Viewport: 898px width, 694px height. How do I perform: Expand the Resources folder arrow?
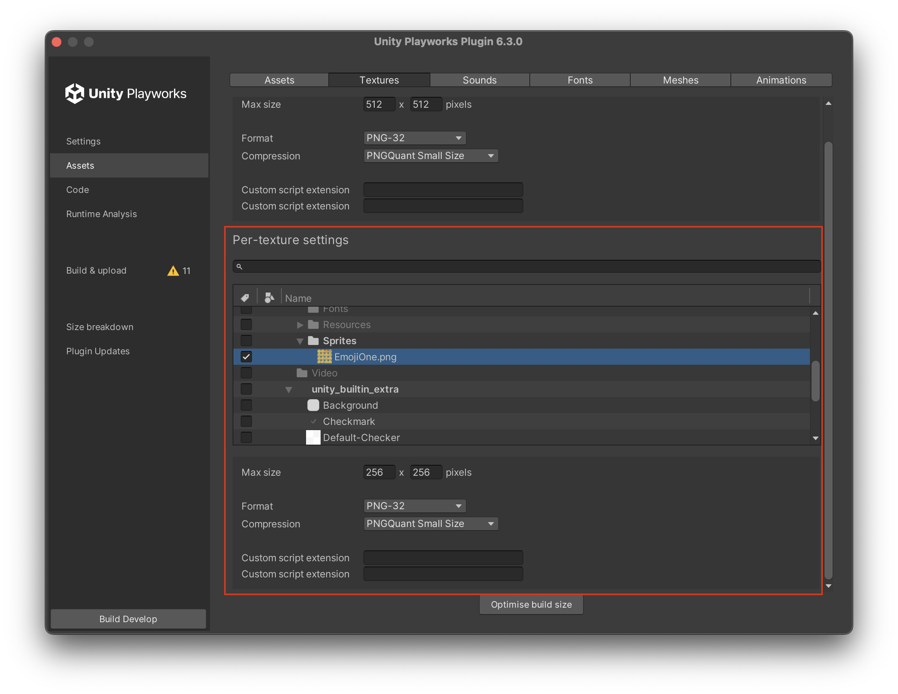[x=300, y=325]
